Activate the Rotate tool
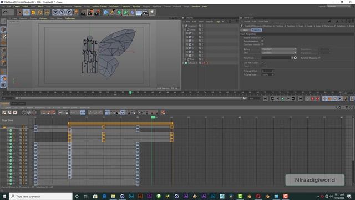355x200 pixels. click(40, 12)
